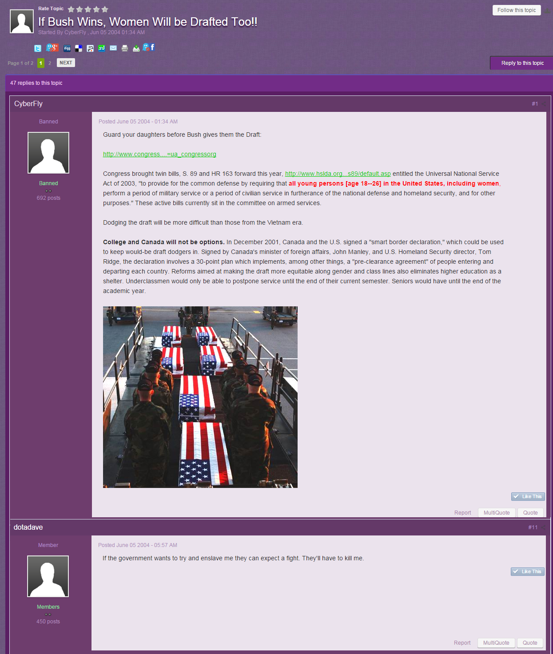This screenshot has height=654, width=553.
Task: Click the #11 post permalink
Action: pos(533,527)
